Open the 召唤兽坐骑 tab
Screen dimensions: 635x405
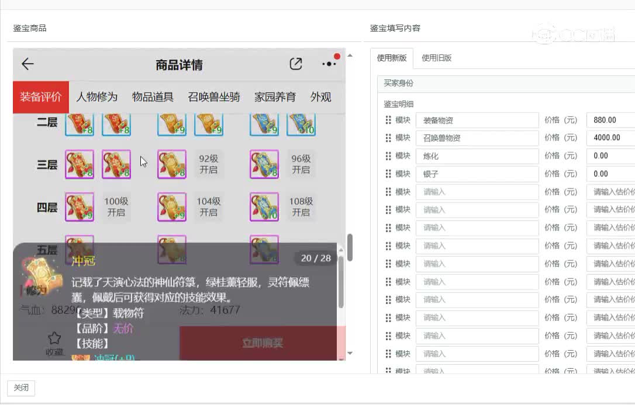click(214, 97)
